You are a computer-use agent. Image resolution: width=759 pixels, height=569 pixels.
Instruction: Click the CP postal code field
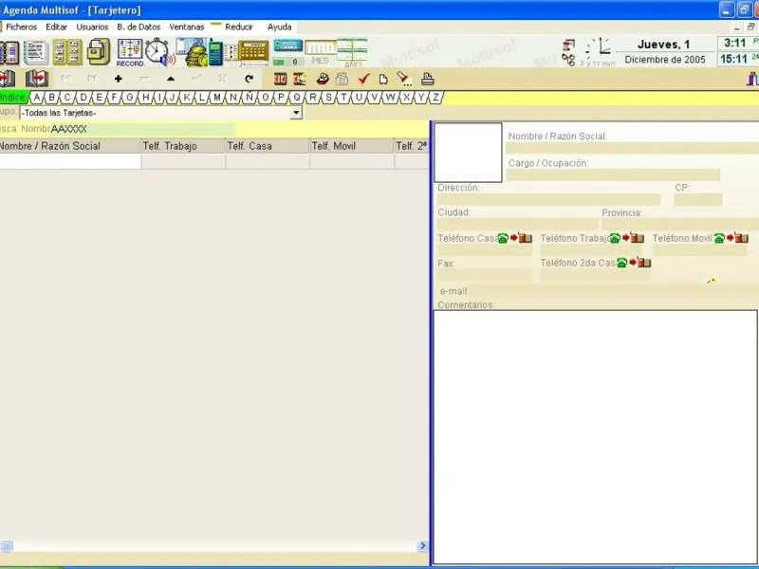pyautogui.click(x=698, y=200)
